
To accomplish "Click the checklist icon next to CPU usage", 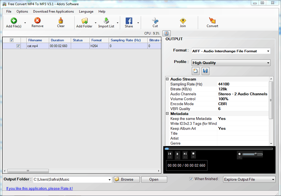I will pyautogui.click(x=167, y=33).
